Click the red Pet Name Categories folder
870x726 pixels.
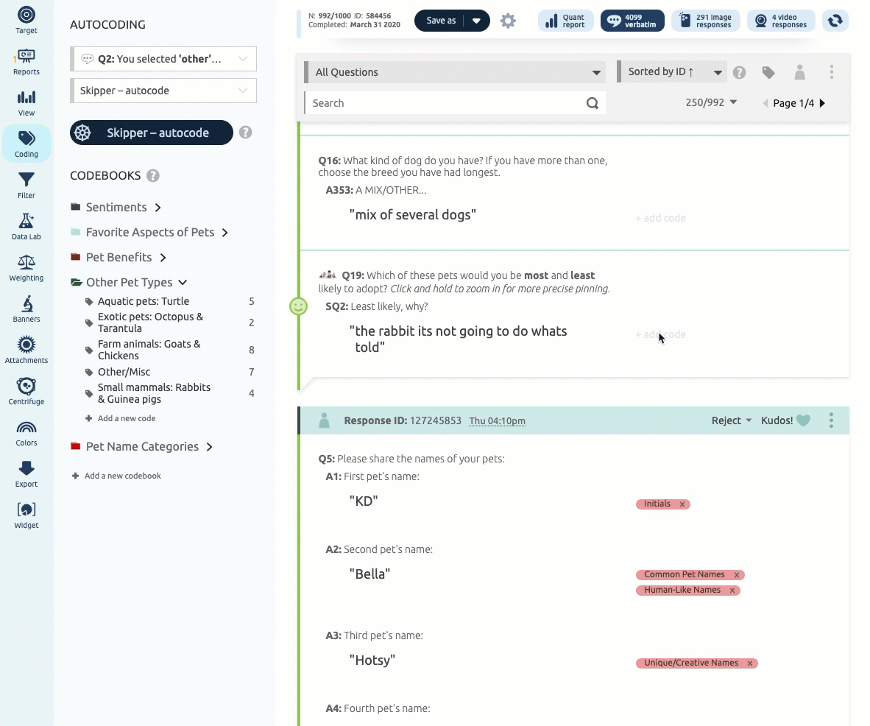click(76, 447)
